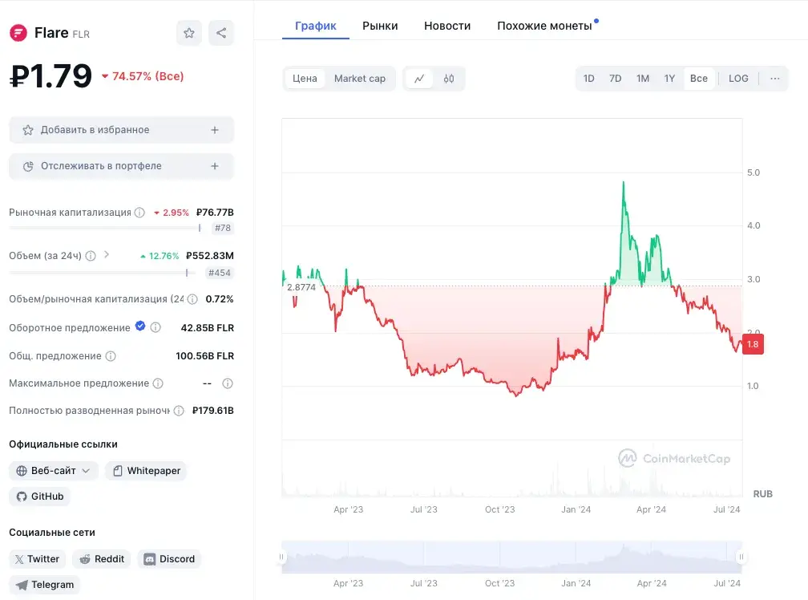
Task: Expand the Веб-сайт dropdown
Action: [x=53, y=471]
